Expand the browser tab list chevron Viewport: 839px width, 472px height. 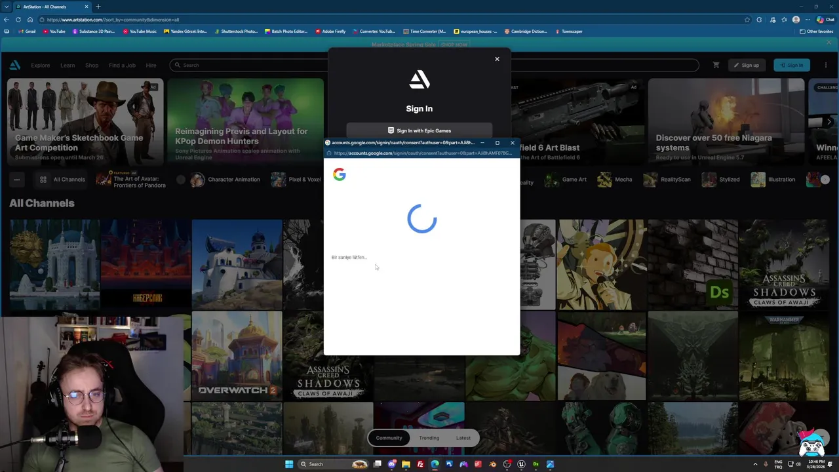coord(7,7)
